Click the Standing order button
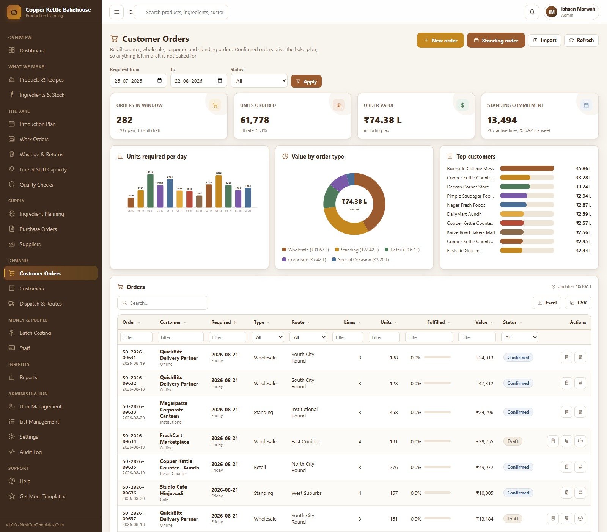Screen dimensions: 607x532 pyautogui.click(x=496, y=40)
